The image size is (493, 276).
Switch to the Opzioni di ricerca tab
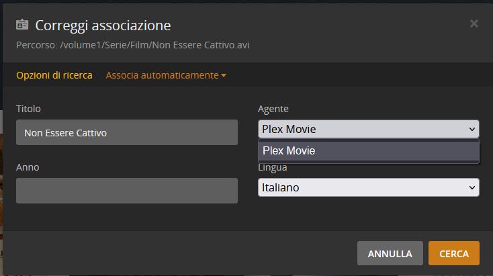pos(54,75)
